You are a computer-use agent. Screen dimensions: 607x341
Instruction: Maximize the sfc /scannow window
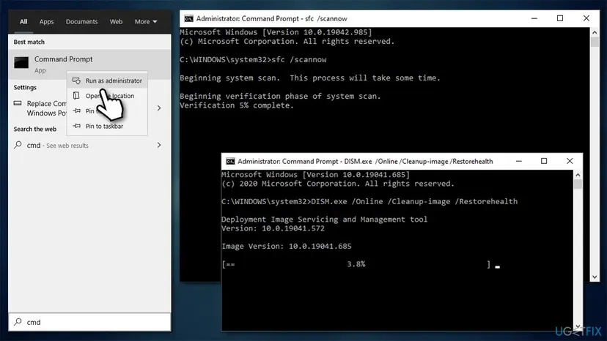click(x=560, y=18)
